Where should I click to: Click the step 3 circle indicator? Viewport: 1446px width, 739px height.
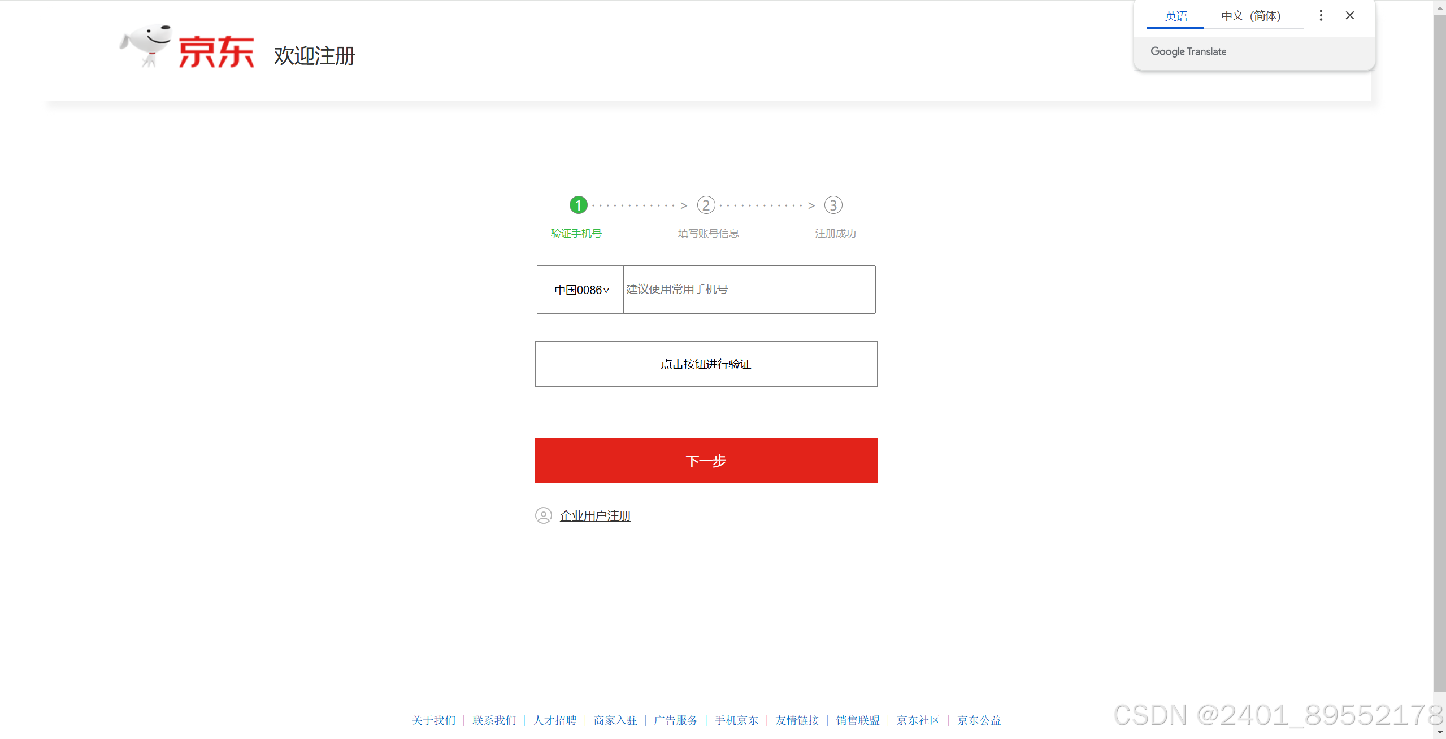[x=833, y=205]
